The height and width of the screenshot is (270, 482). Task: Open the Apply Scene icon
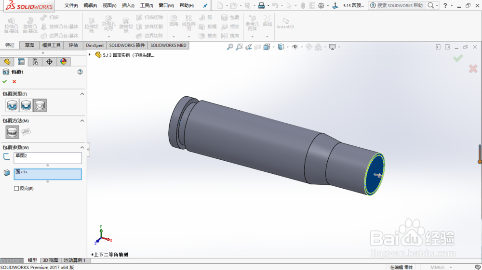click(x=319, y=47)
